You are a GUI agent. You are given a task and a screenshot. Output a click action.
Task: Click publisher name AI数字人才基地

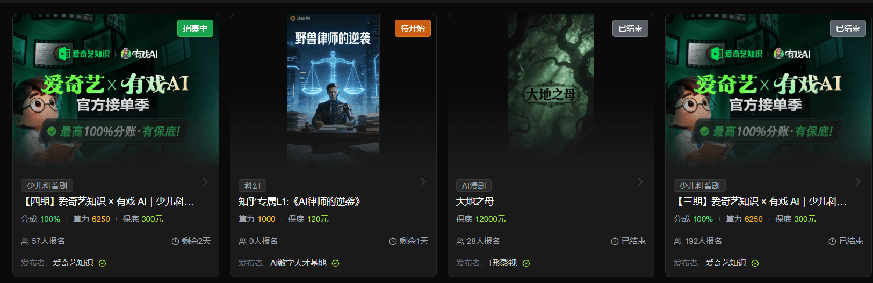[298, 263]
